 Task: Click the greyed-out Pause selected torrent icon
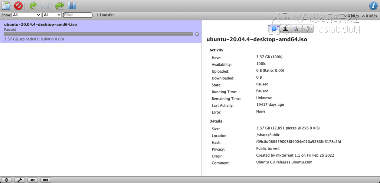coord(45,6)
